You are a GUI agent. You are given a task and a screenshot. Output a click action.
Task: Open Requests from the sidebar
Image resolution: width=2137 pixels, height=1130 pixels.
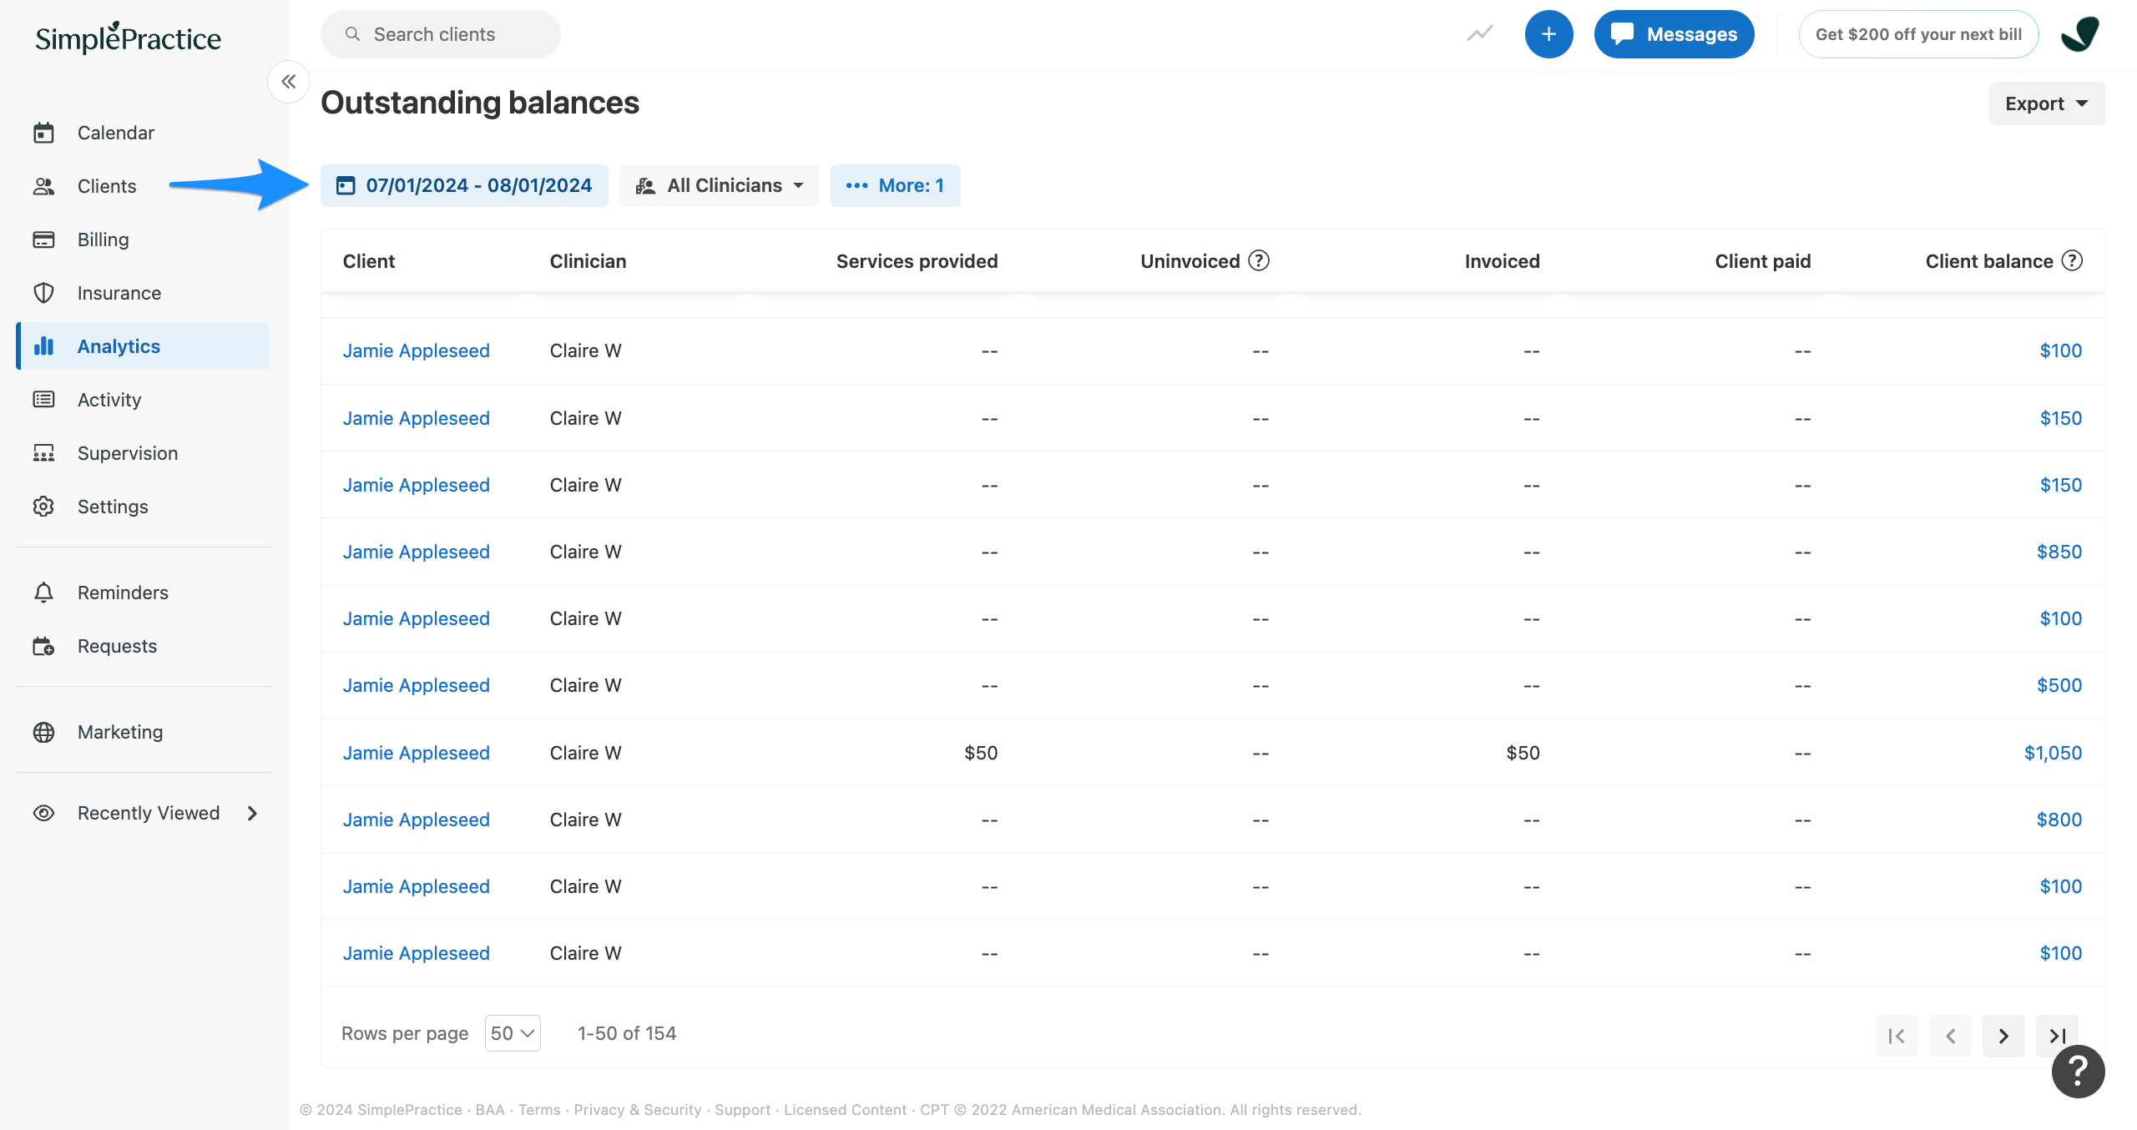[116, 646]
